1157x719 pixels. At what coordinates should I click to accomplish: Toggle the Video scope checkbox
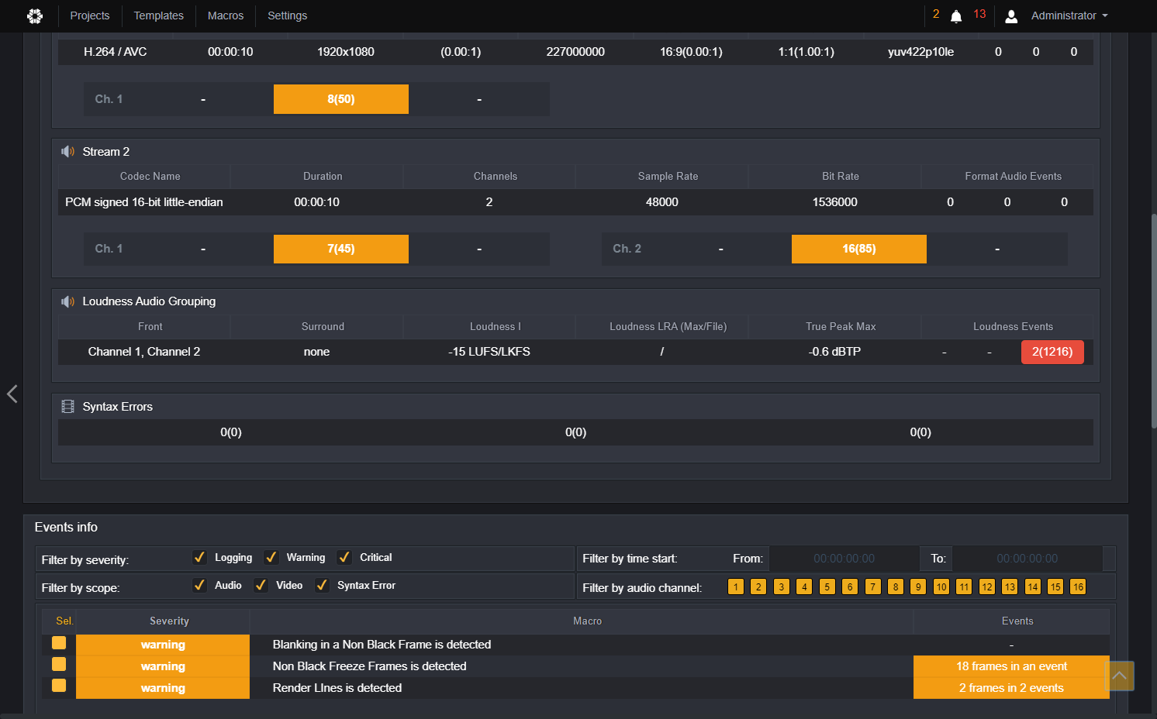(x=261, y=585)
